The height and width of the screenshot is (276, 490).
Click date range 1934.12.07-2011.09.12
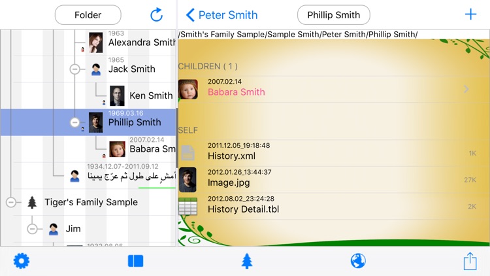123,167
